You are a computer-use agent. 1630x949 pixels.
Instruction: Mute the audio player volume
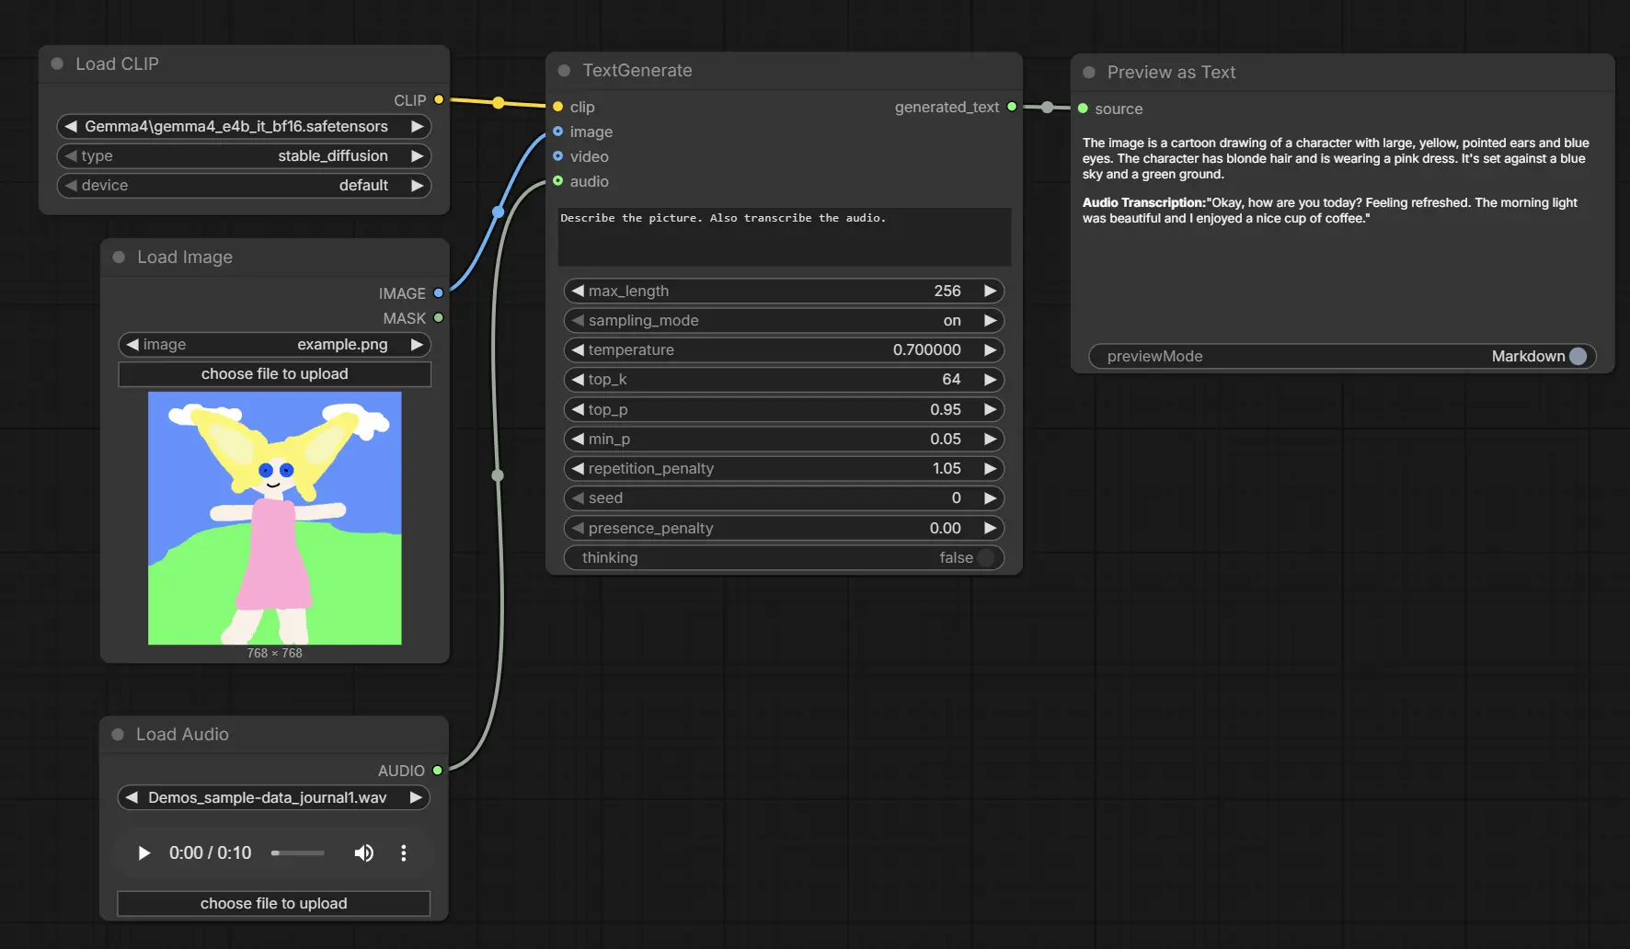[364, 852]
